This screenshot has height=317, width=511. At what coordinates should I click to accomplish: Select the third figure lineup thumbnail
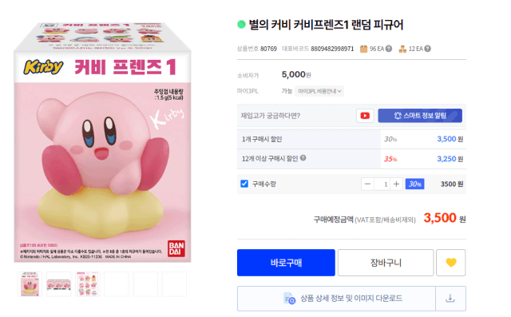click(x=87, y=284)
